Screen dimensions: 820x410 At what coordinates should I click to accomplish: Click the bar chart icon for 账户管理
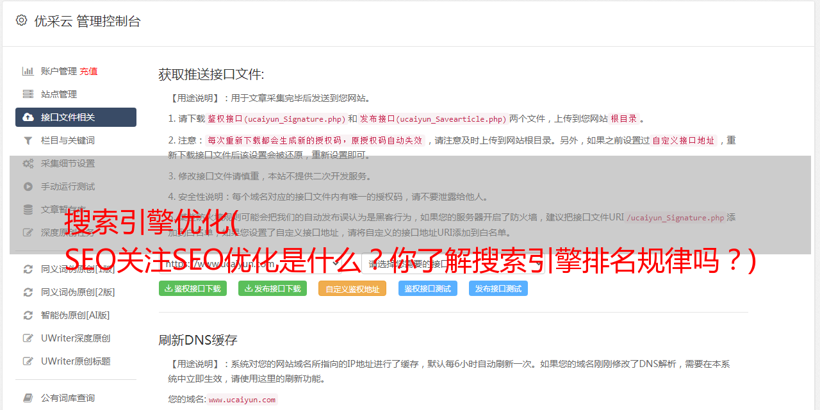pyautogui.click(x=28, y=71)
